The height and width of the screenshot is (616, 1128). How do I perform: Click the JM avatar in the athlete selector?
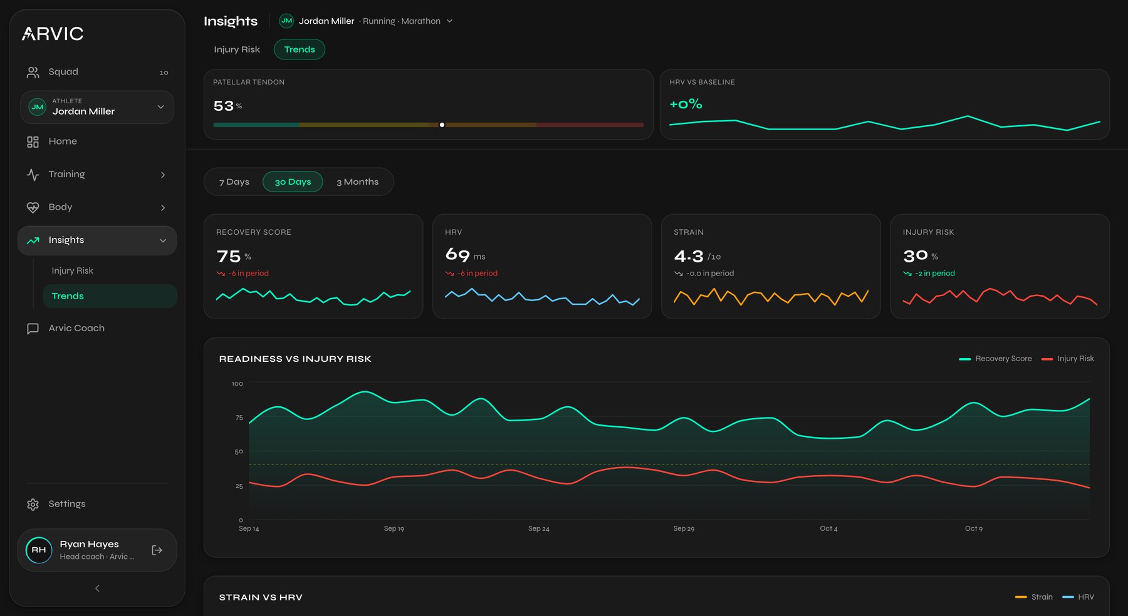[x=38, y=107]
